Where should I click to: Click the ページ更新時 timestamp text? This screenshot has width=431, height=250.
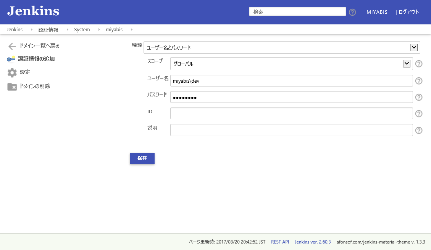pos(227,242)
